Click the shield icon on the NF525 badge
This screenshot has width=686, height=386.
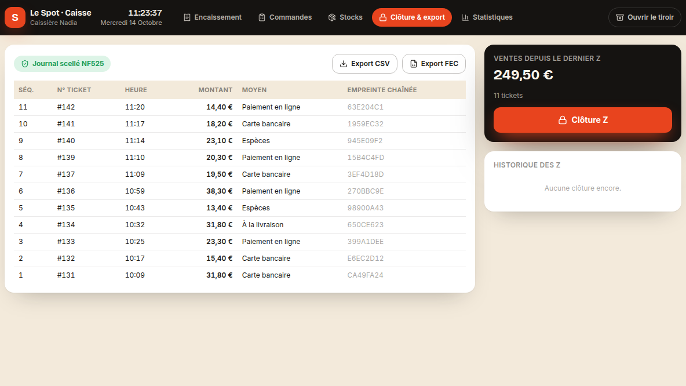pyautogui.click(x=25, y=64)
